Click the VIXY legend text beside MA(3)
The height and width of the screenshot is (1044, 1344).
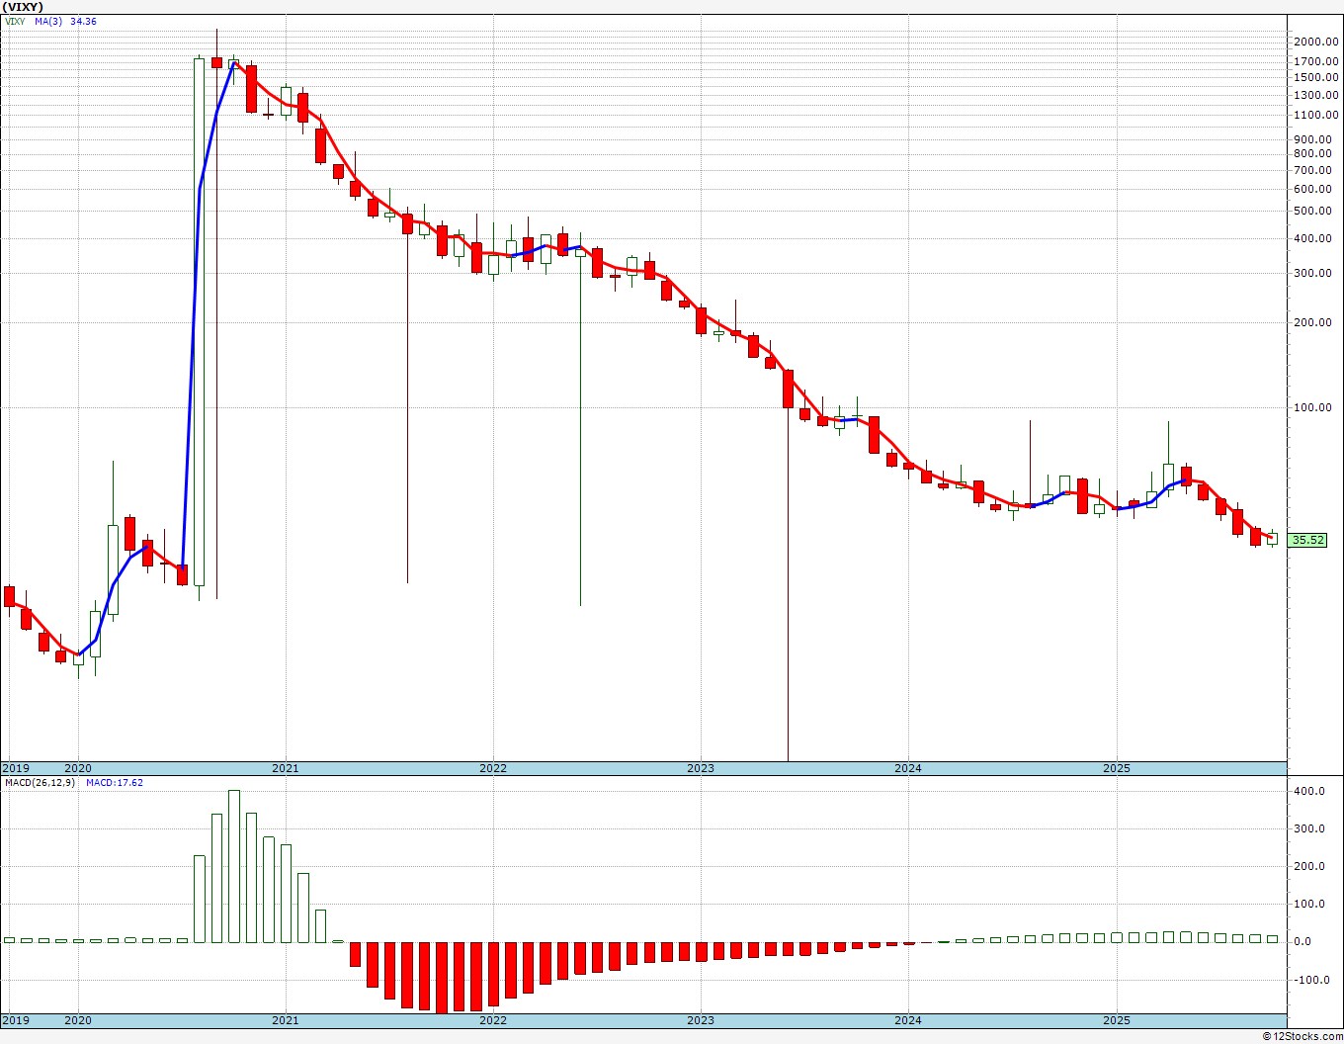(x=15, y=21)
